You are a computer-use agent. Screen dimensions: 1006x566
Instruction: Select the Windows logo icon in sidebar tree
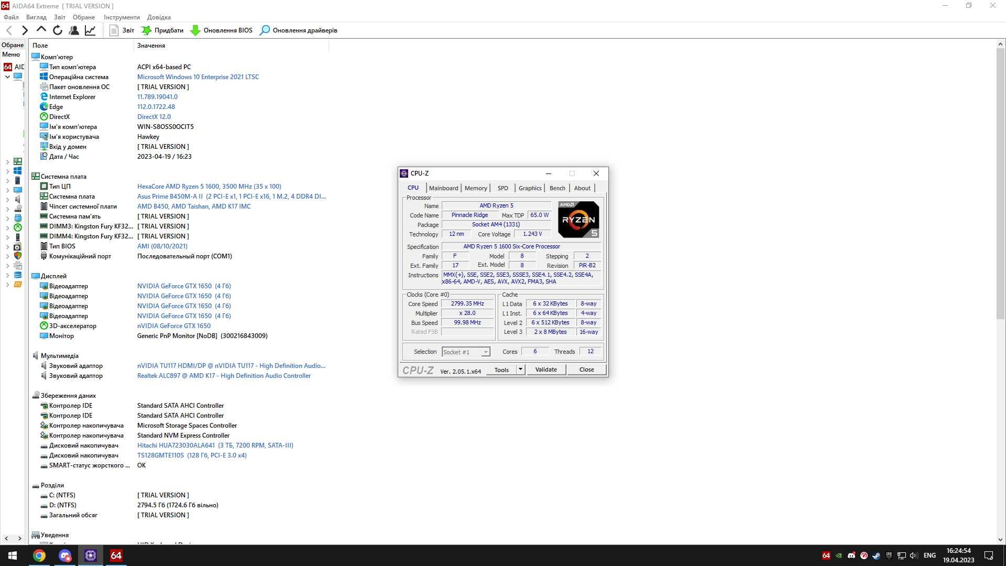click(x=18, y=171)
